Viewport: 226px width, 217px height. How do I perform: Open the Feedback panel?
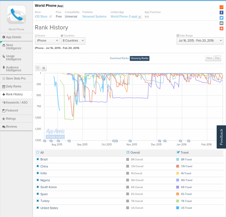[221, 137]
